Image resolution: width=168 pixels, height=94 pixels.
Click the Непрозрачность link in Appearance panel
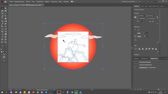(143, 68)
